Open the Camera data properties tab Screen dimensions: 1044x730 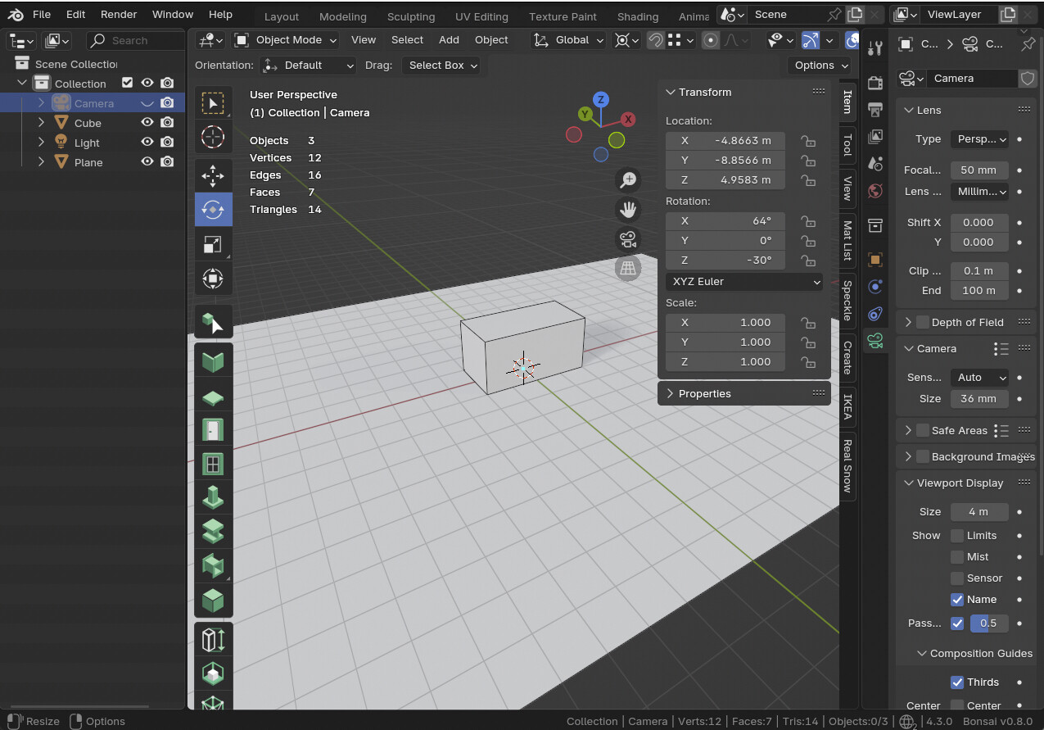click(875, 341)
